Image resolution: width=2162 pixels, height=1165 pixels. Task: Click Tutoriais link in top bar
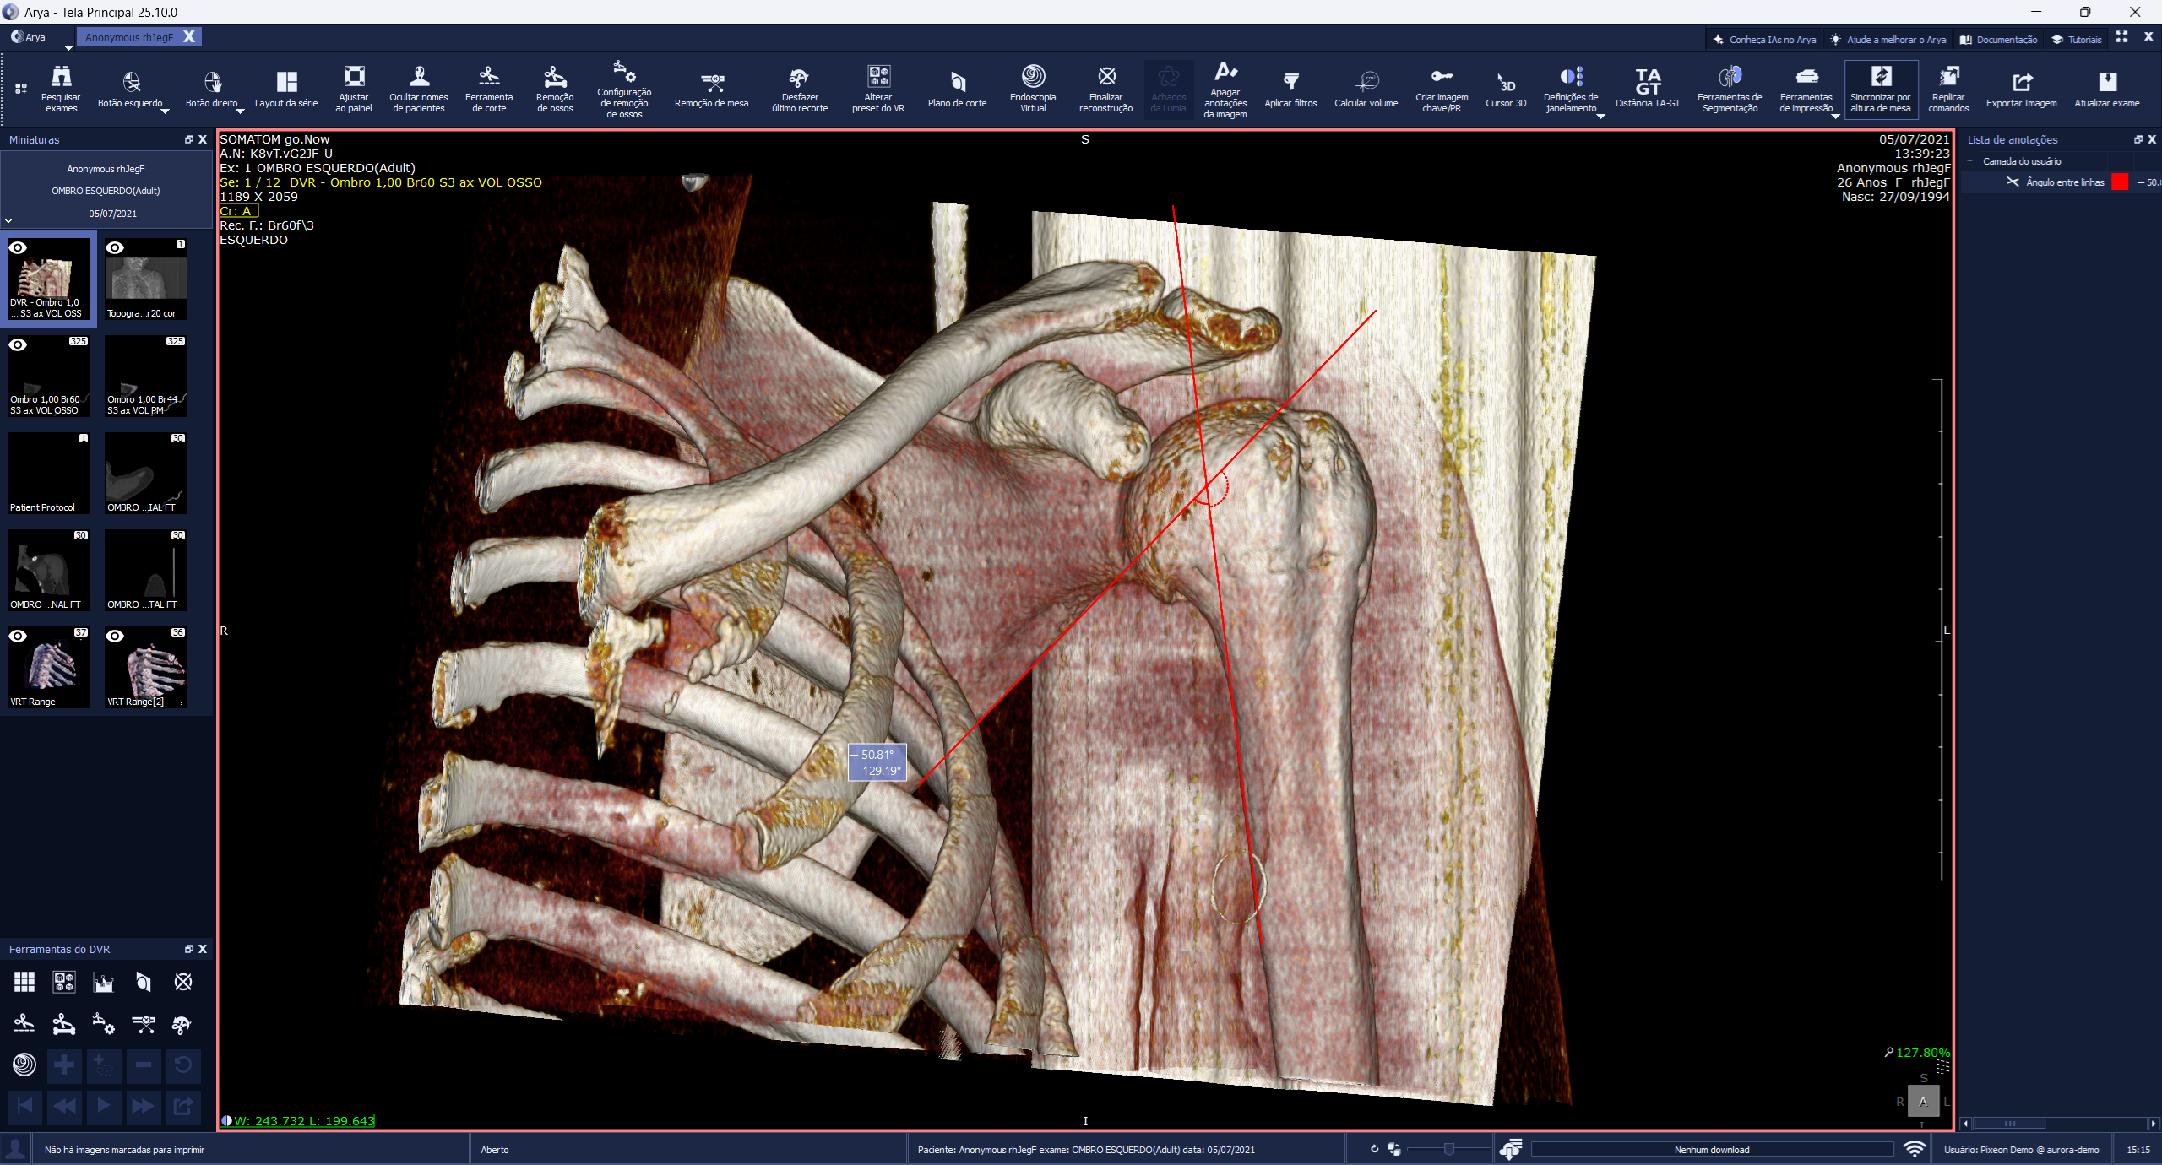[2077, 39]
